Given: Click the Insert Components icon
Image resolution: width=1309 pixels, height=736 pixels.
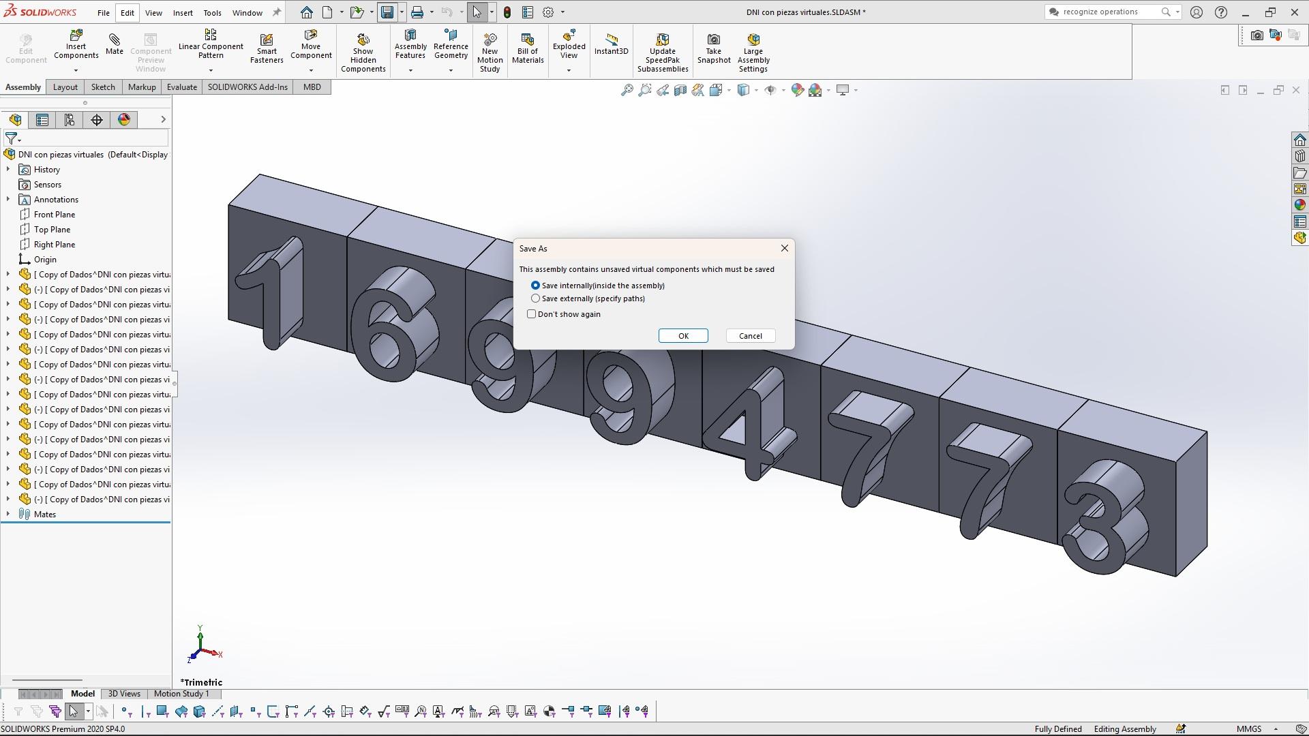Looking at the screenshot, I should pos(76,45).
